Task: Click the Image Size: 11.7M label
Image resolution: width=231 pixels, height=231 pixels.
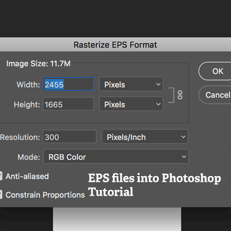Action: (x=39, y=64)
